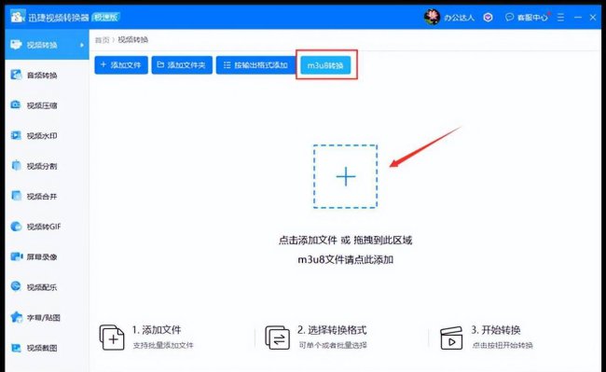Open the hamburger menu in title bar
The image size is (606, 372).
(x=560, y=18)
